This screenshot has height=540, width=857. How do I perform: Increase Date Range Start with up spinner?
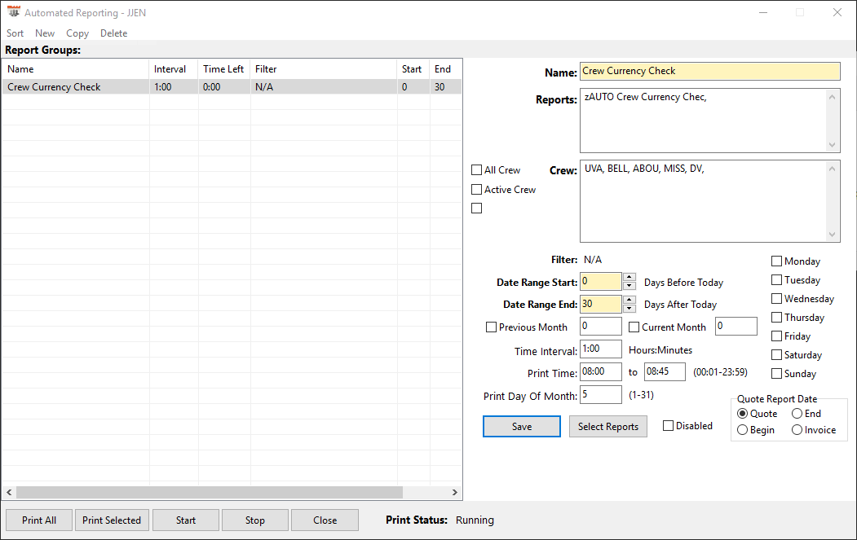(629, 277)
